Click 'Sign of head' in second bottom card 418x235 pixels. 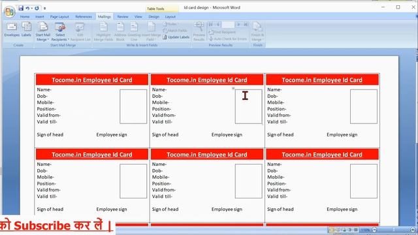click(165, 210)
